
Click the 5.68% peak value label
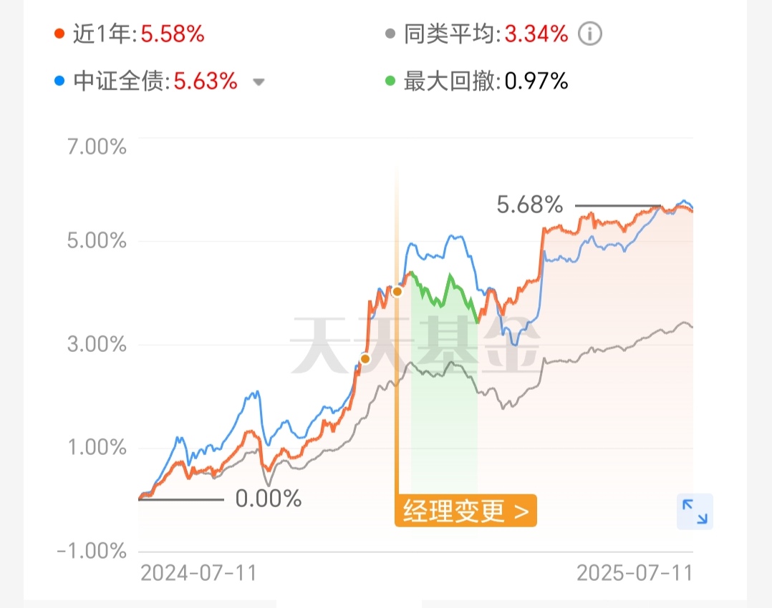(x=529, y=205)
